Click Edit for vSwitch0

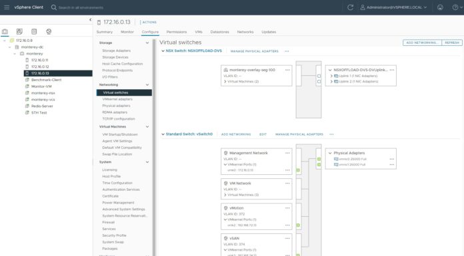(x=263, y=134)
